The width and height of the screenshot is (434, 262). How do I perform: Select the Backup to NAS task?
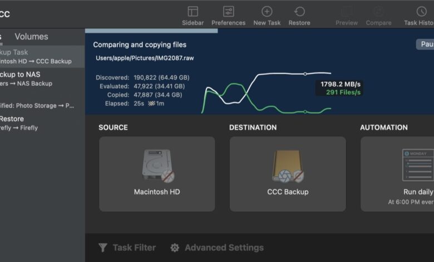[42, 79]
